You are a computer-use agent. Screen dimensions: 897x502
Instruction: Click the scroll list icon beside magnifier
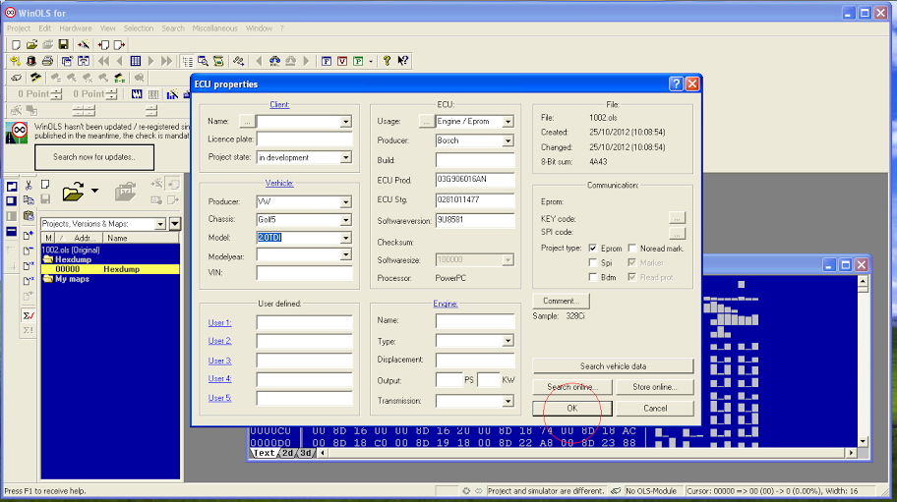click(x=218, y=61)
